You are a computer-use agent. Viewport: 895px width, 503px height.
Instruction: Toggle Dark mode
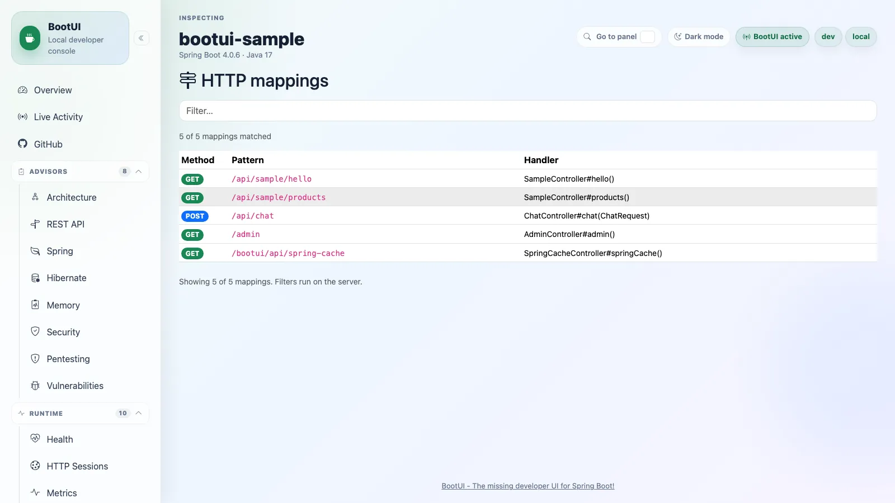click(x=699, y=37)
